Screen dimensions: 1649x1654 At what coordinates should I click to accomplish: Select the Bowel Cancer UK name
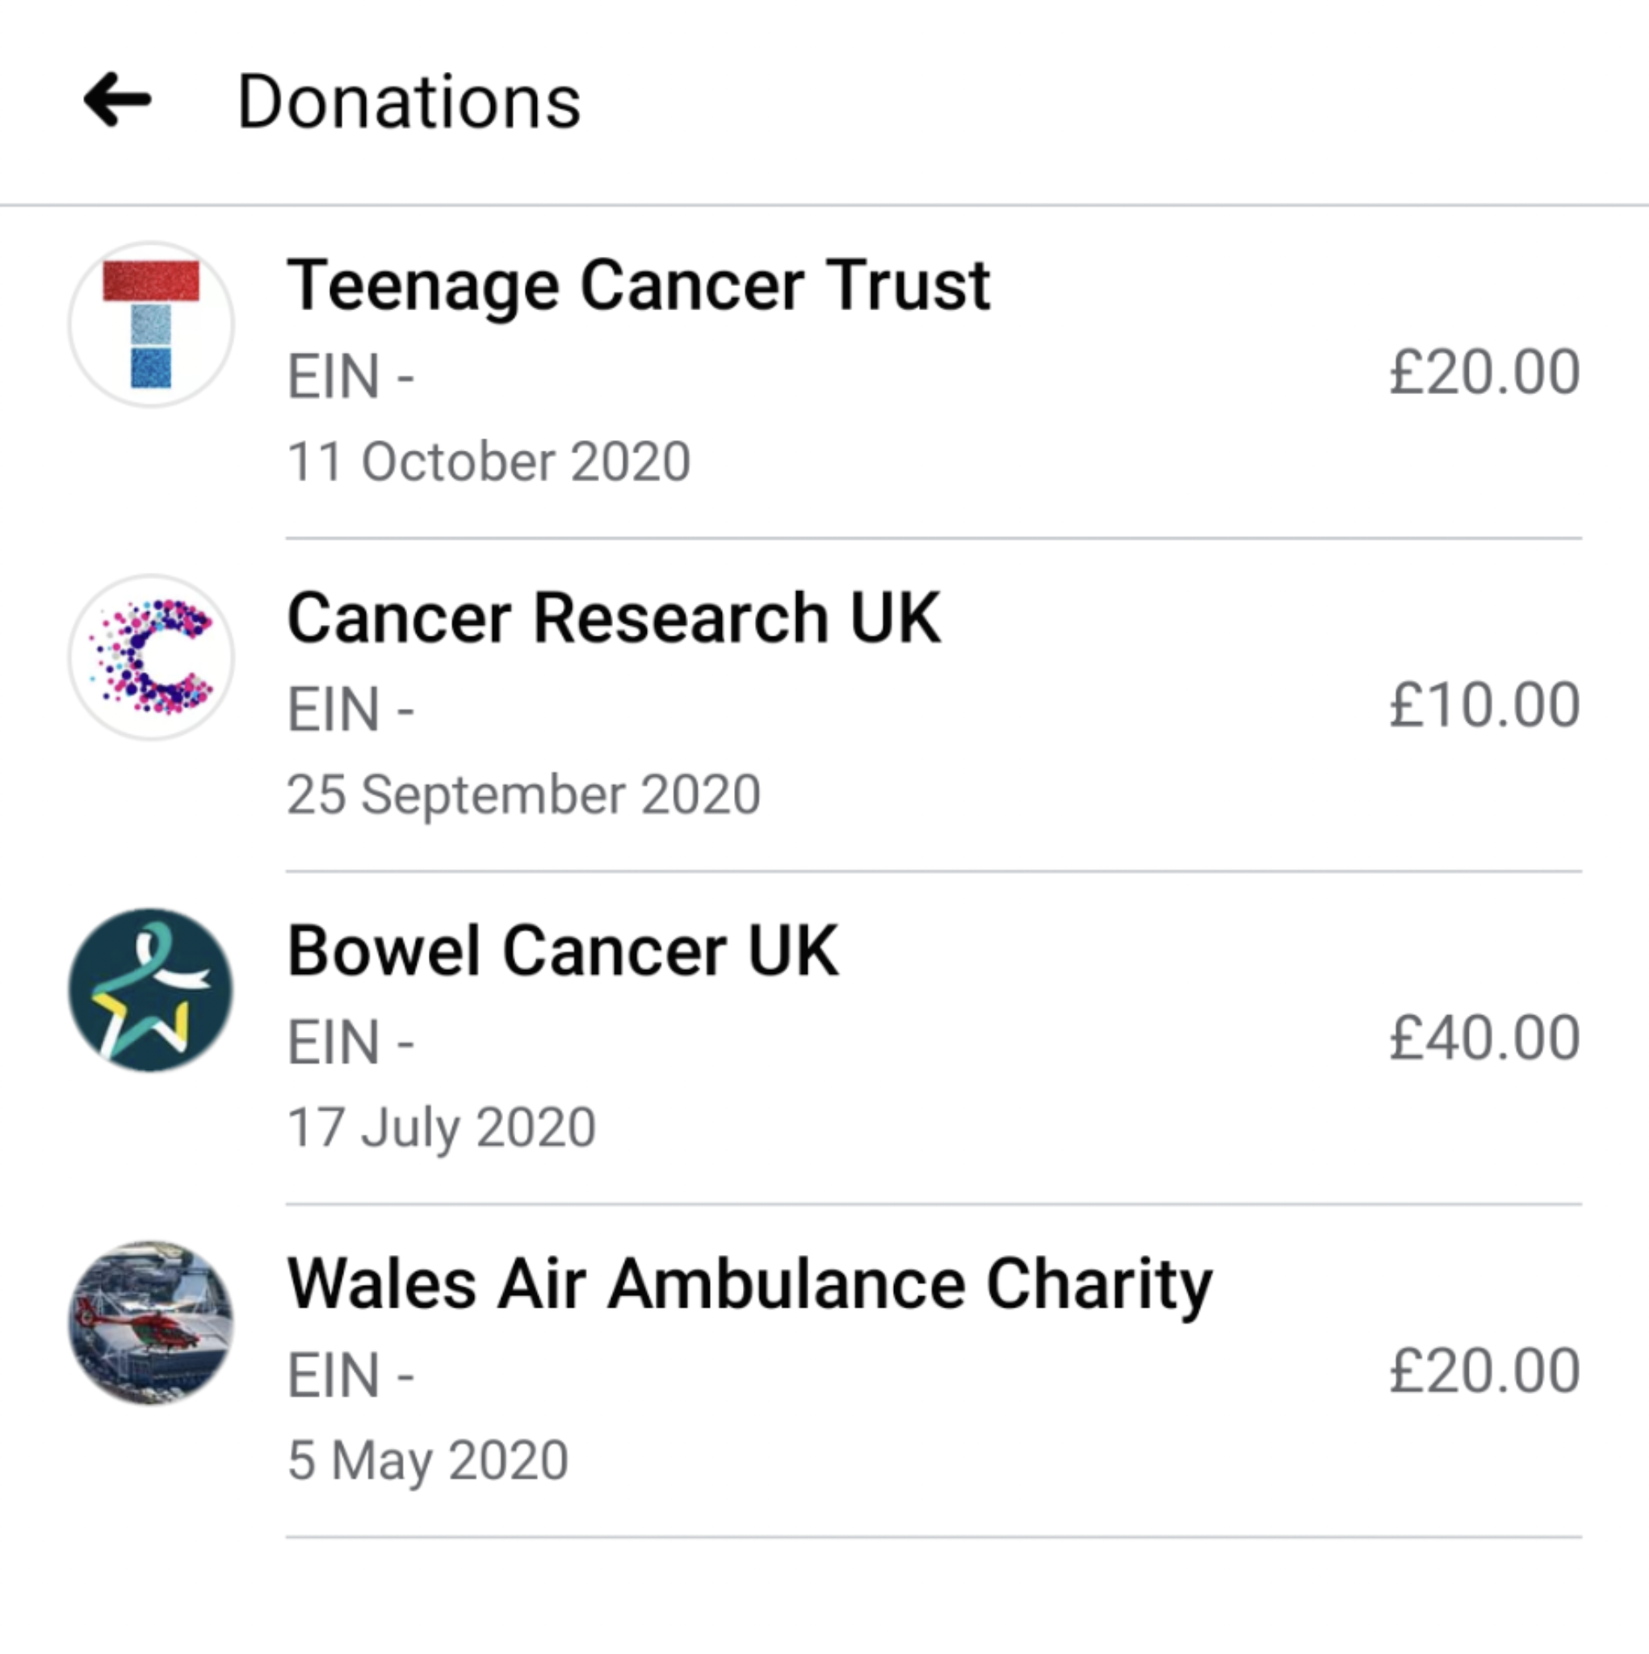[563, 951]
